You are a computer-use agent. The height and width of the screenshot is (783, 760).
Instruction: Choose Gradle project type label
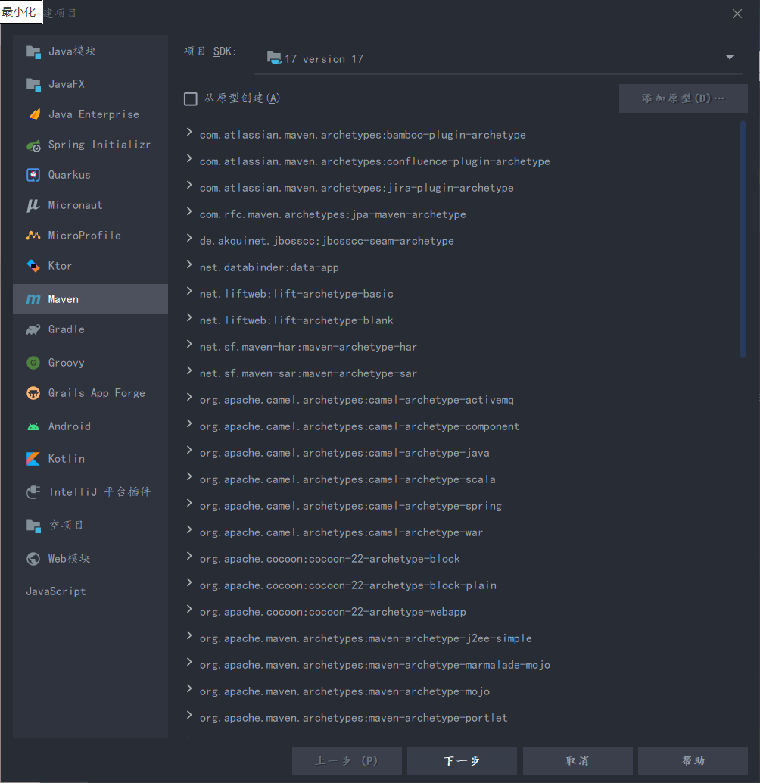67,329
